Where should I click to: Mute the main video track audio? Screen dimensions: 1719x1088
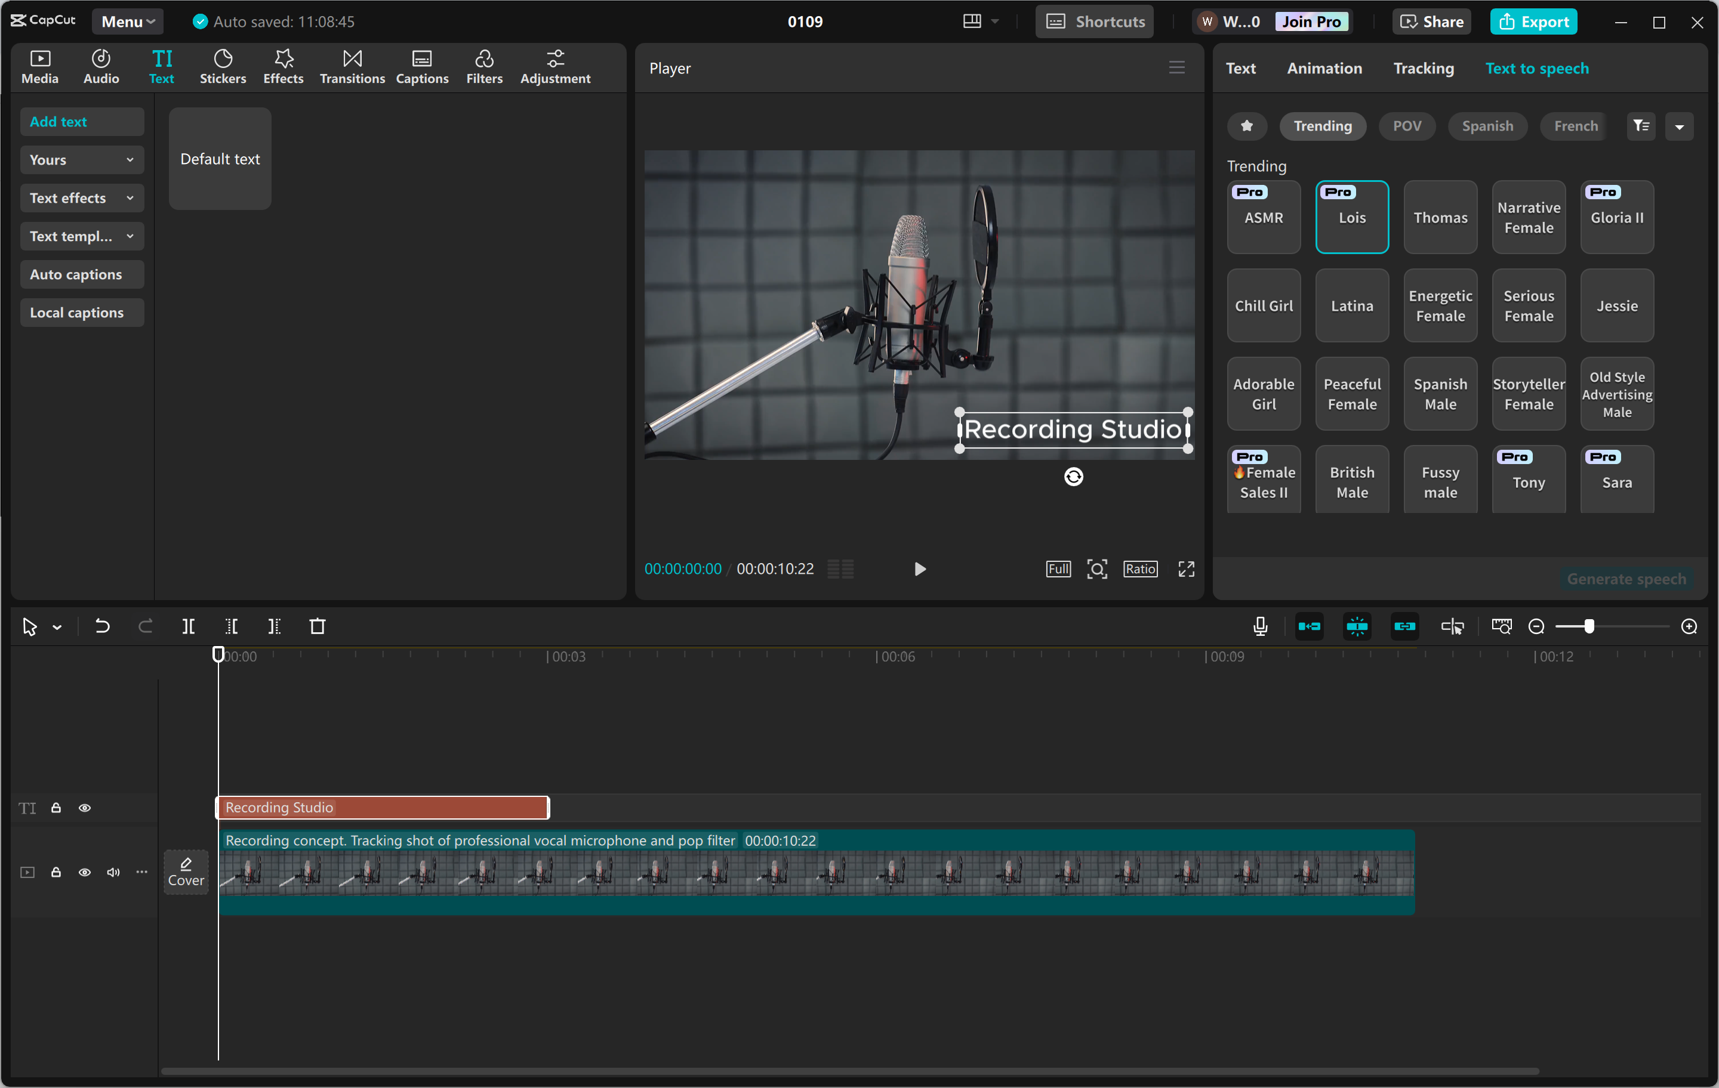tap(113, 872)
